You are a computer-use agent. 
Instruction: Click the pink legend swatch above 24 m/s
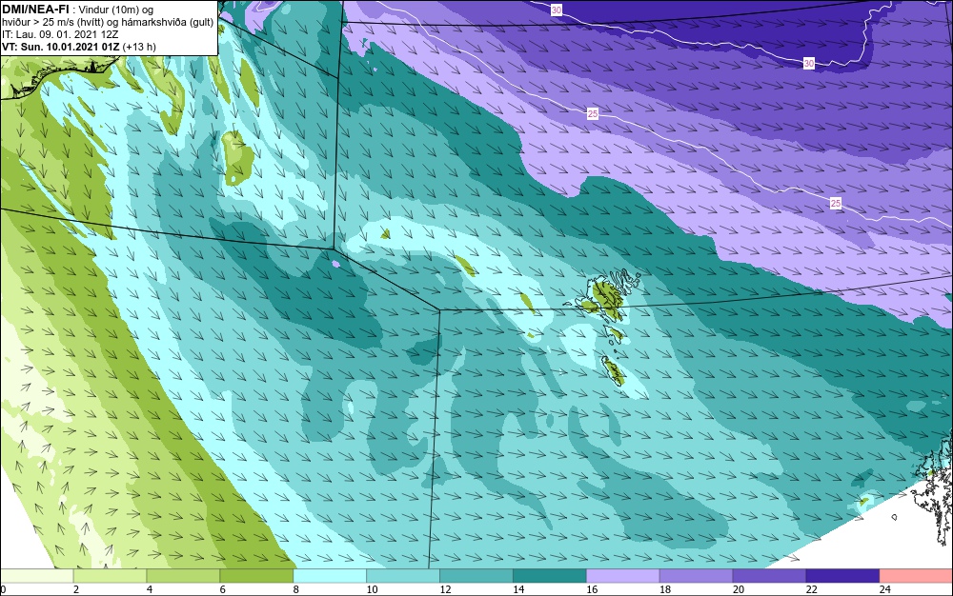(917, 576)
